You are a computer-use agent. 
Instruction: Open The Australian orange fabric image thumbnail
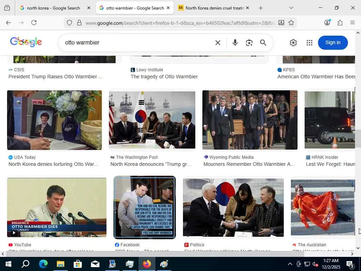click(323, 207)
